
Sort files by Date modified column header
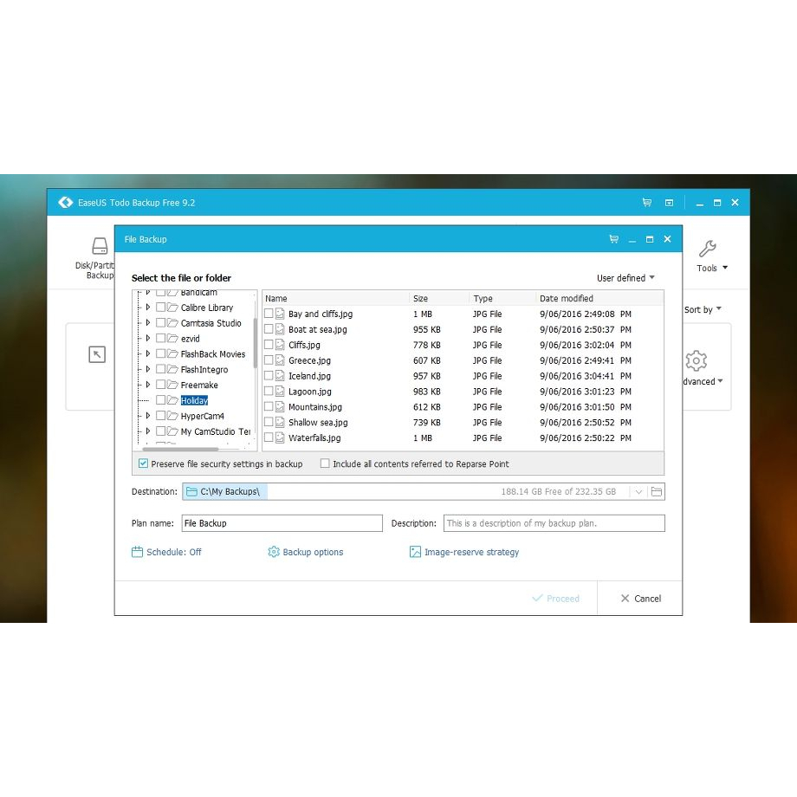566,298
